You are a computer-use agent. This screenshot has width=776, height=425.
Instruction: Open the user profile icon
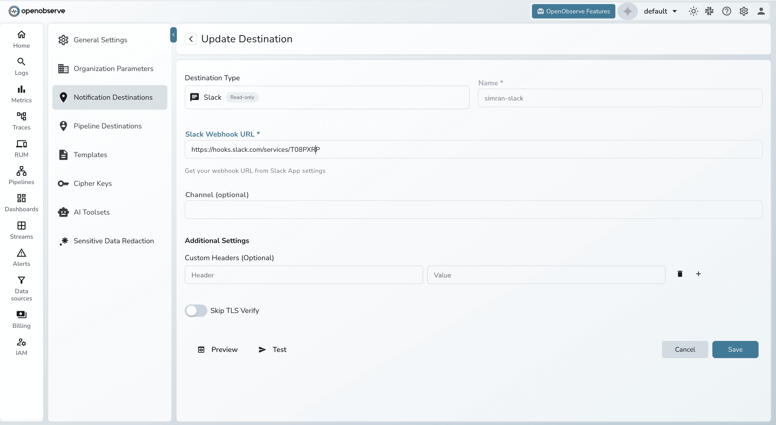(x=761, y=12)
